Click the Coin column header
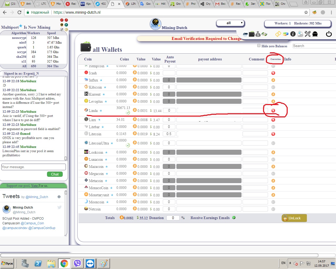This screenshot has height=269, width=336. click(x=88, y=59)
